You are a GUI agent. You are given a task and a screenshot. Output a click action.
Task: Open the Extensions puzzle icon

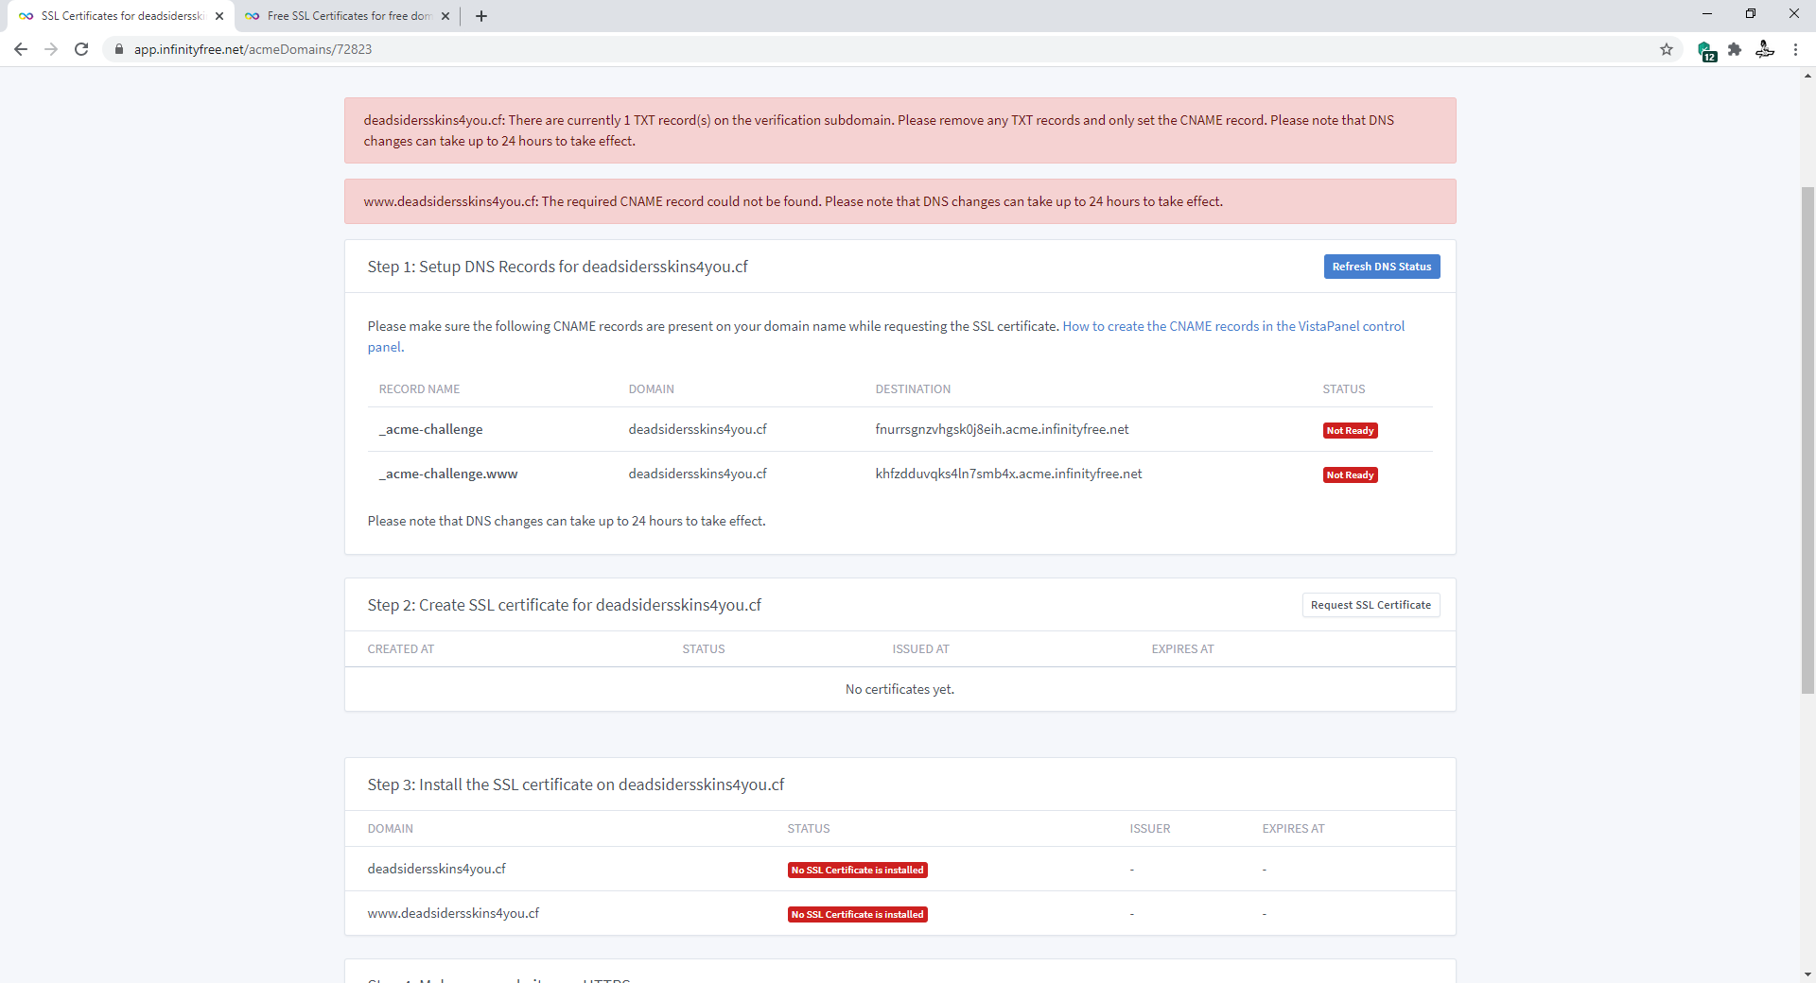(1735, 49)
